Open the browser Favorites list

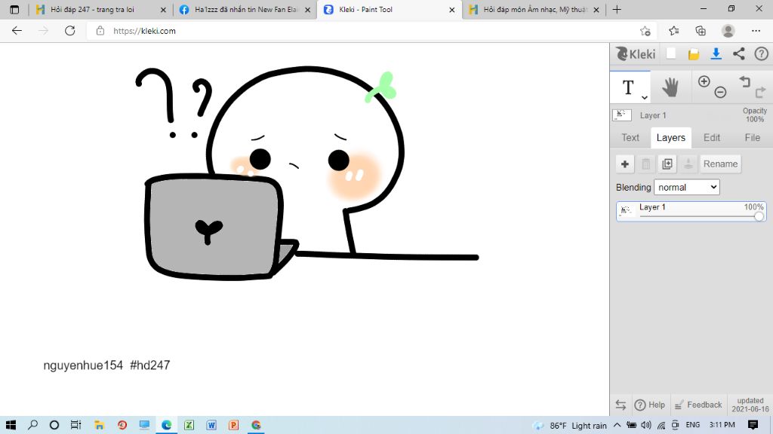tap(673, 30)
